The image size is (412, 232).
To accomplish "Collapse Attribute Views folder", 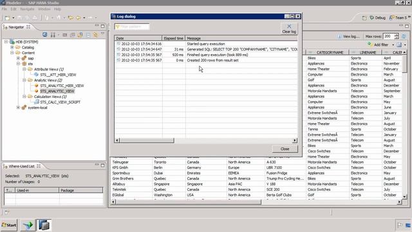I will tap(24, 70).
